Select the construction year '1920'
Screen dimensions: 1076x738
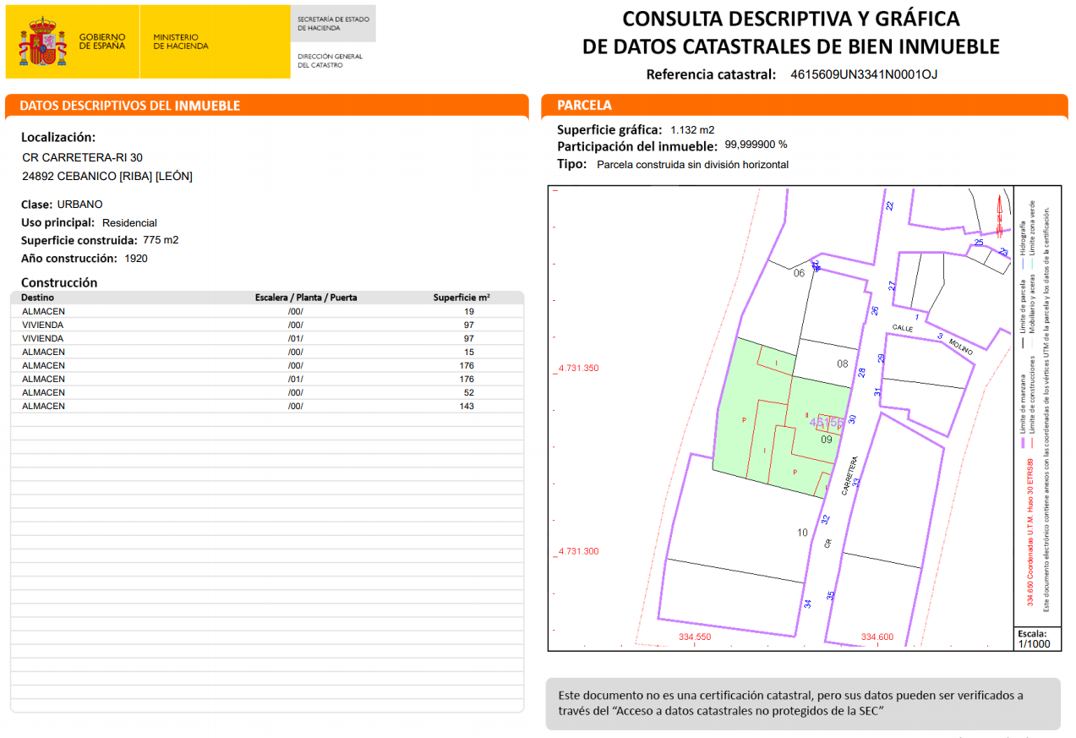point(135,259)
